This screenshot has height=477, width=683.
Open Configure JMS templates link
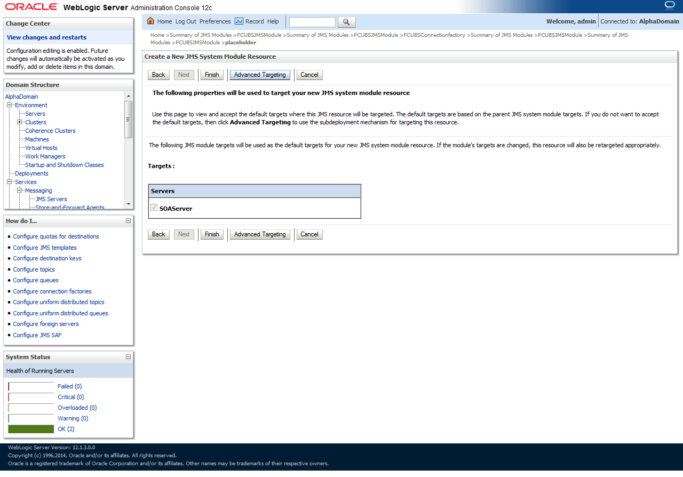[x=45, y=248]
